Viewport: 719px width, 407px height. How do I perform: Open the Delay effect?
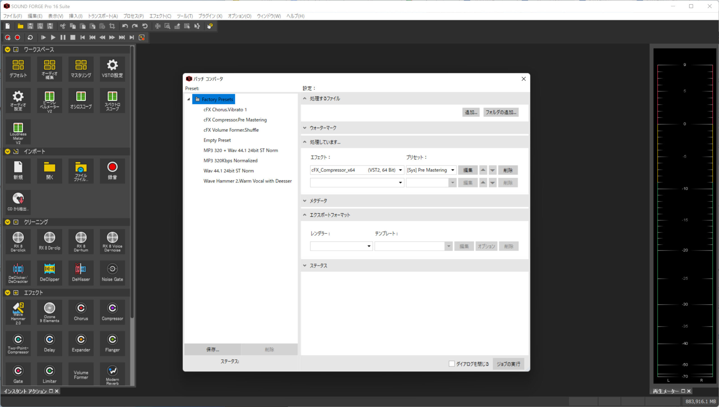tap(49, 344)
